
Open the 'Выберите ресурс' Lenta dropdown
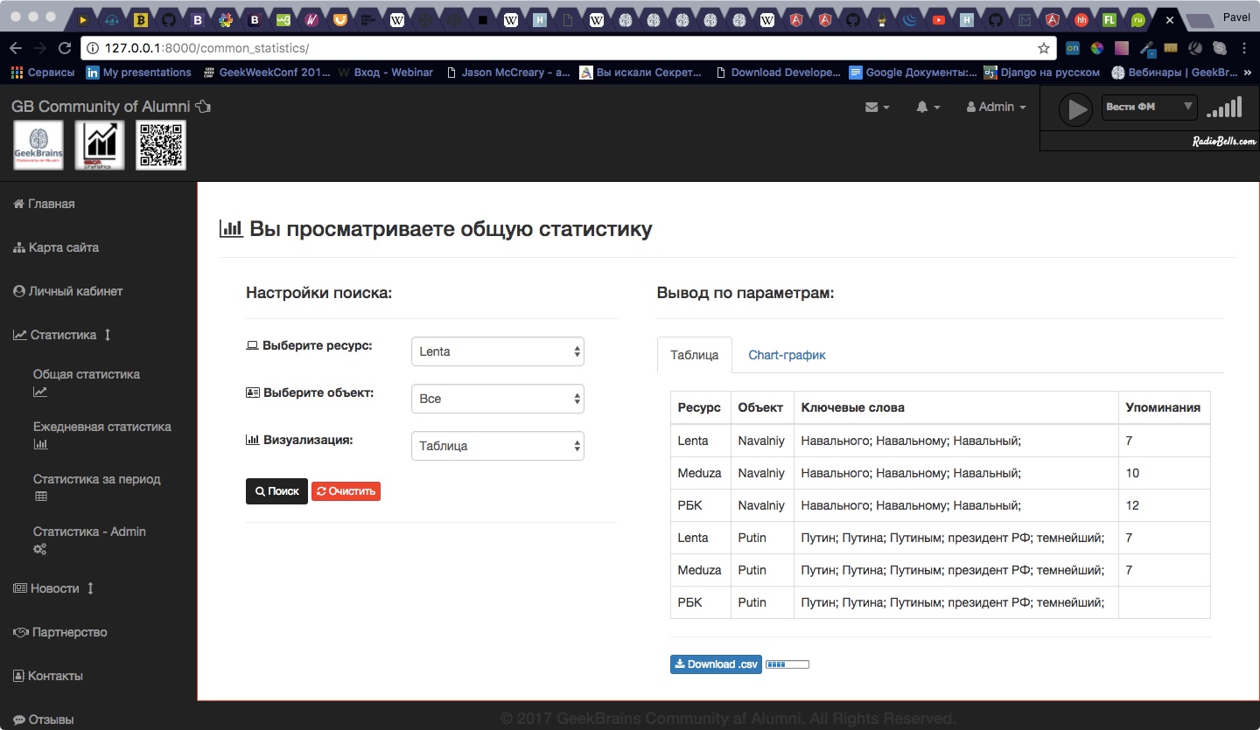[x=497, y=351]
